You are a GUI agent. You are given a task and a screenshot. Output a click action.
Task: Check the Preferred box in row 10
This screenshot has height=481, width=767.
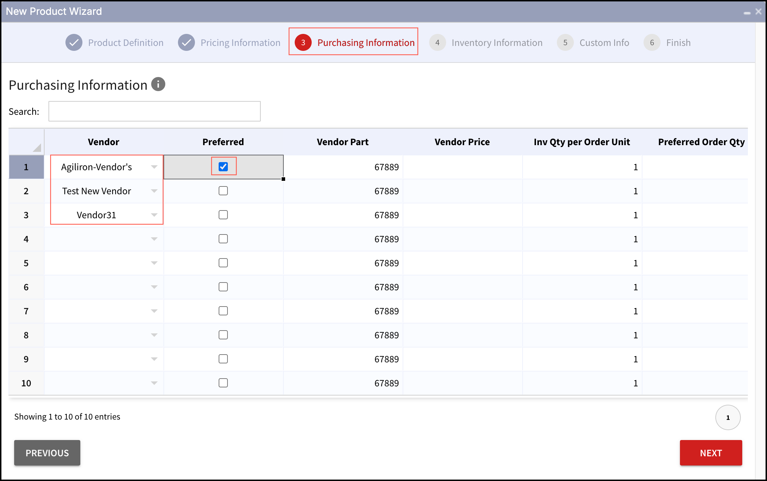point(223,383)
